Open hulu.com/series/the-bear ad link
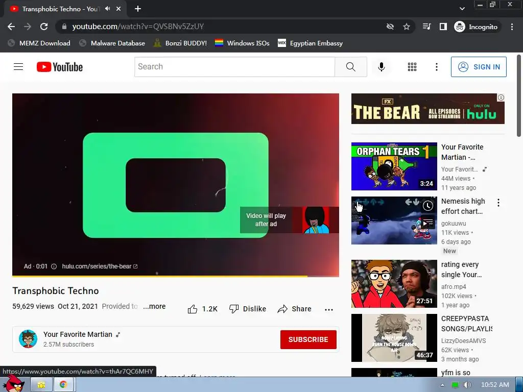The image size is (523, 392). (100, 266)
